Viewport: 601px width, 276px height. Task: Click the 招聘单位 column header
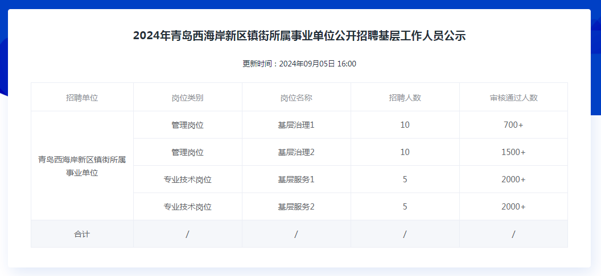(x=82, y=98)
